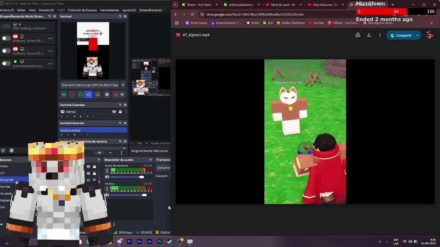Viewport: 440px width, 247px height.
Task: Open Mic/Aux options three-dot menu
Action: pos(107,189)
